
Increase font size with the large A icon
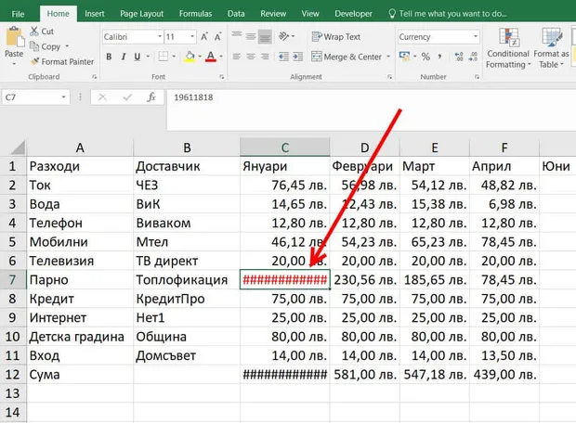(203, 37)
